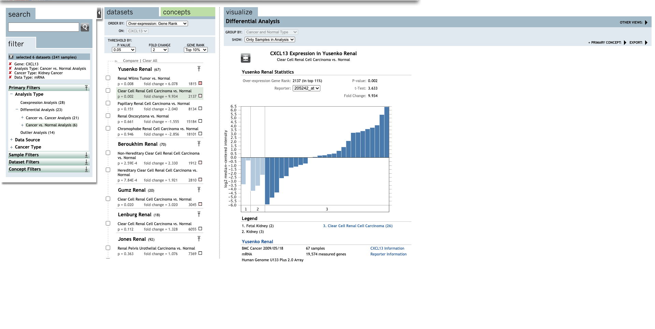655x329 pixels.
Task: Switch to the datasets tab
Action: tap(131, 12)
